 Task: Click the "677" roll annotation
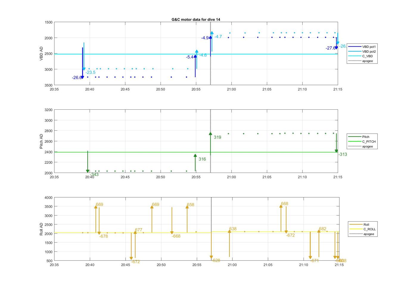pos(139,230)
